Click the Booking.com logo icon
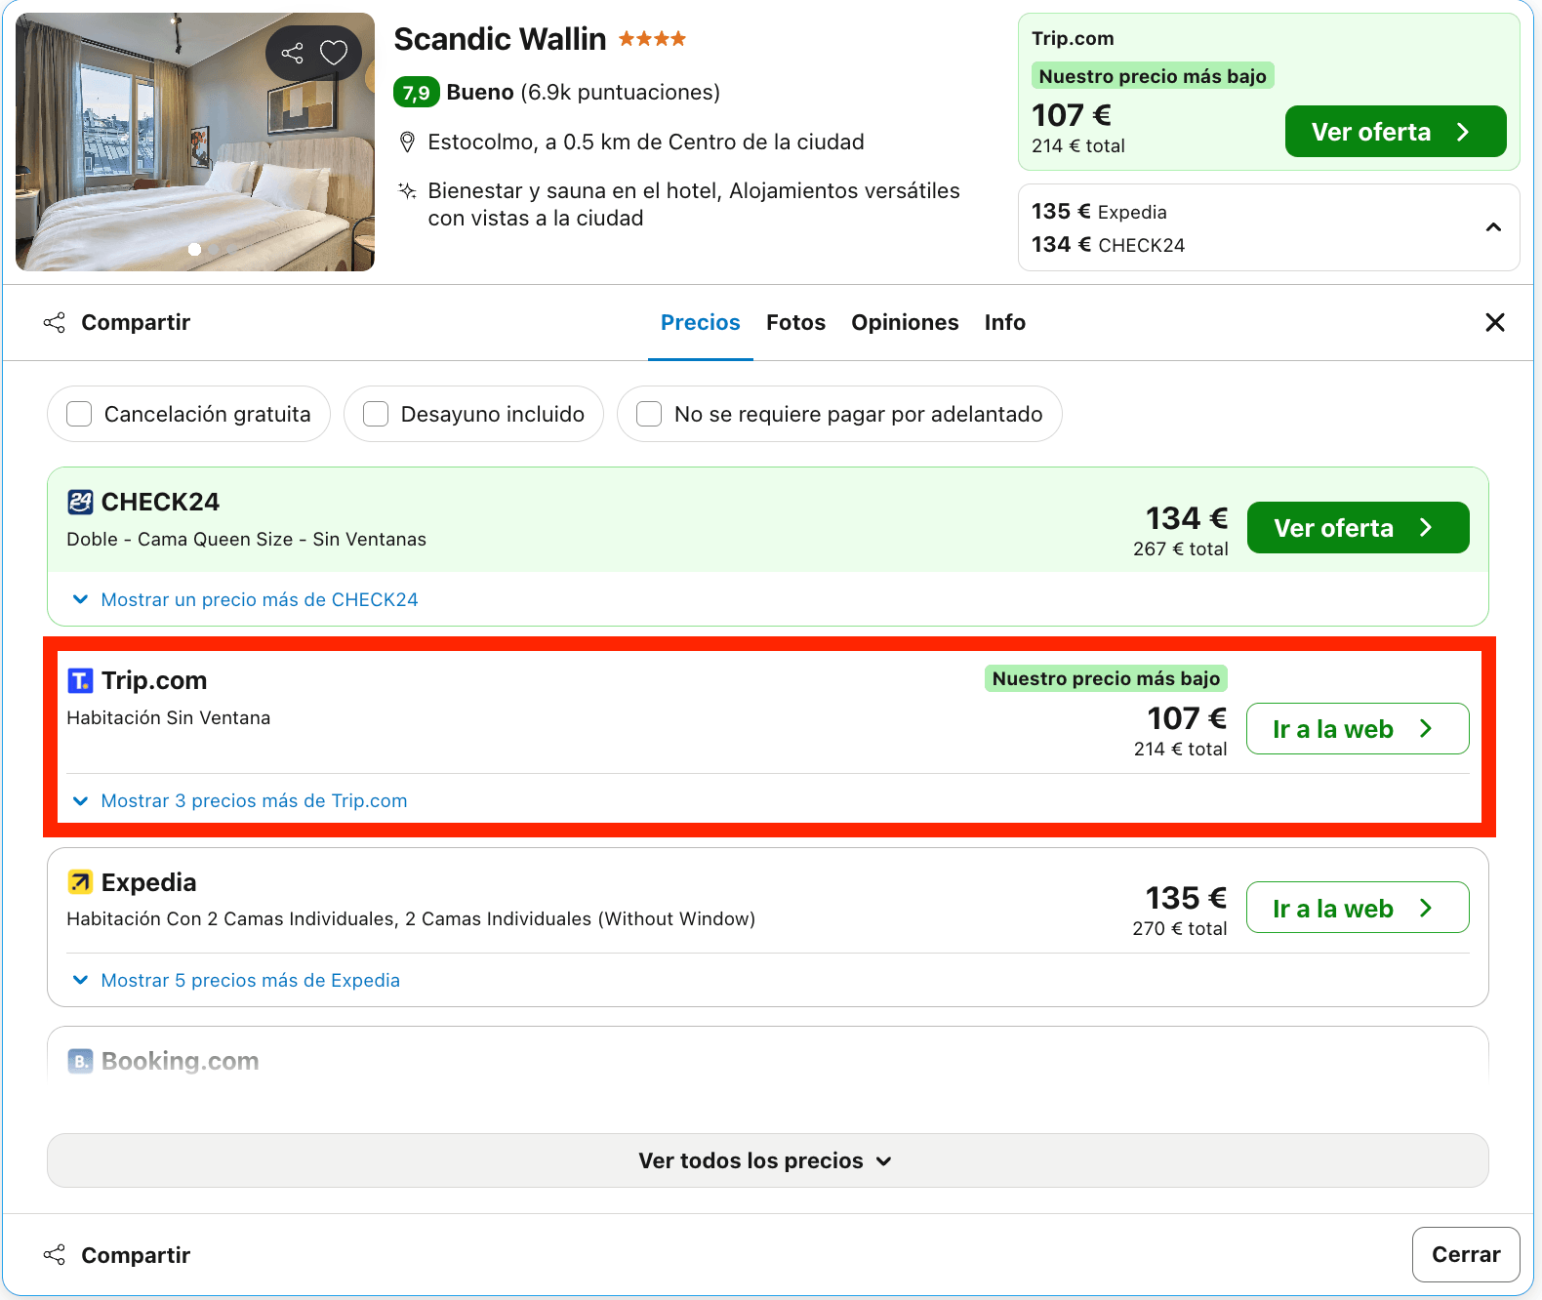This screenshot has height=1300, width=1542. point(80,1061)
